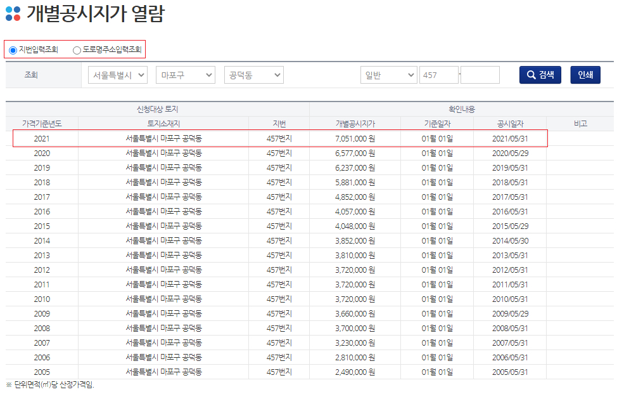Click the magnifier icon in 검색 button
Image resolution: width=617 pixels, height=399 pixels.
(x=531, y=75)
